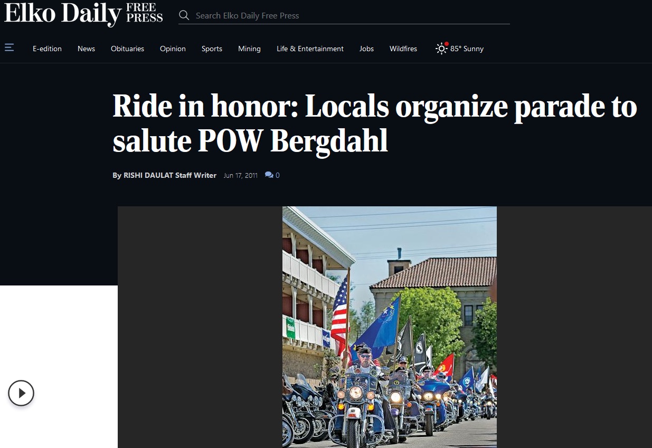Open the motorcycle parade photo

click(390, 327)
